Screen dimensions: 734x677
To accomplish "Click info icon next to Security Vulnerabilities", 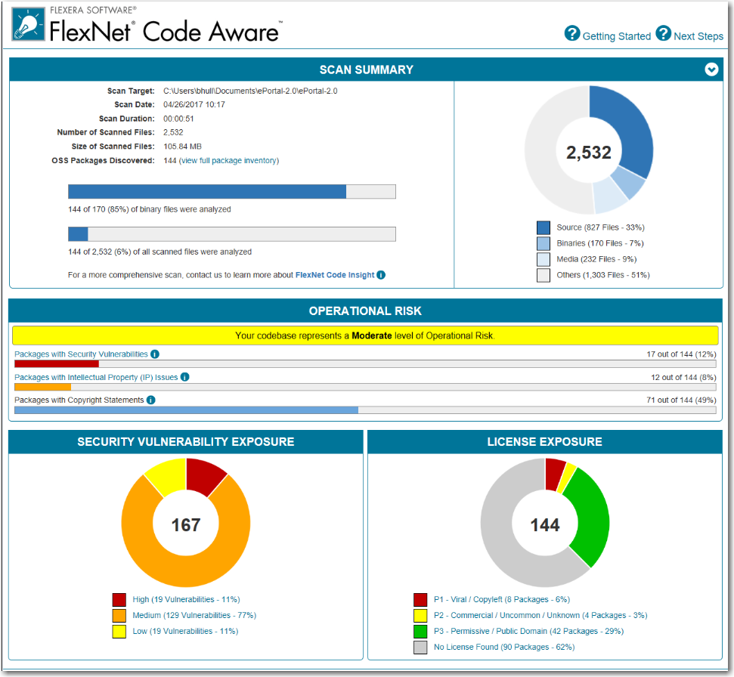I will click(x=154, y=354).
